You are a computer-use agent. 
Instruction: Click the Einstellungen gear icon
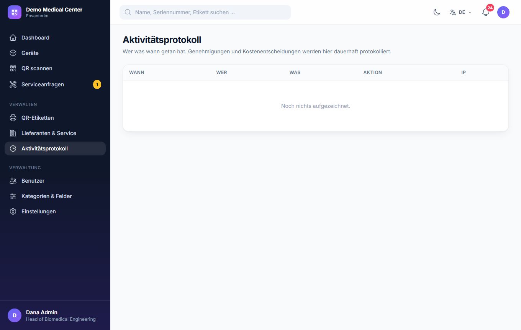pos(13,211)
